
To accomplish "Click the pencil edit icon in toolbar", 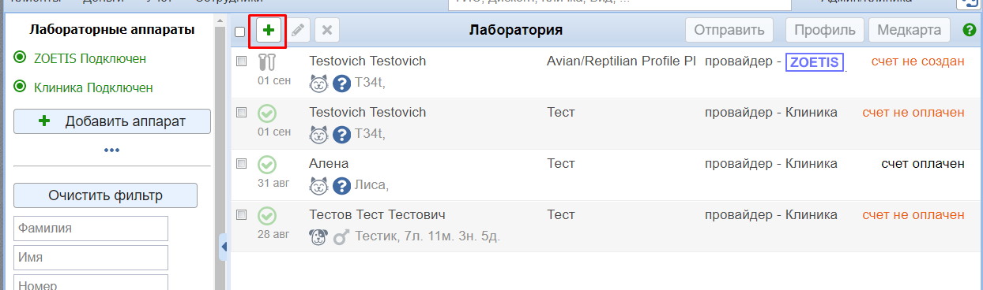I will tap(298, 31).
